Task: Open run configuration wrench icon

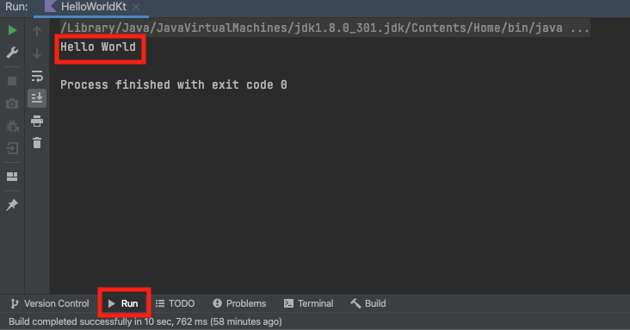Action: 12,53
